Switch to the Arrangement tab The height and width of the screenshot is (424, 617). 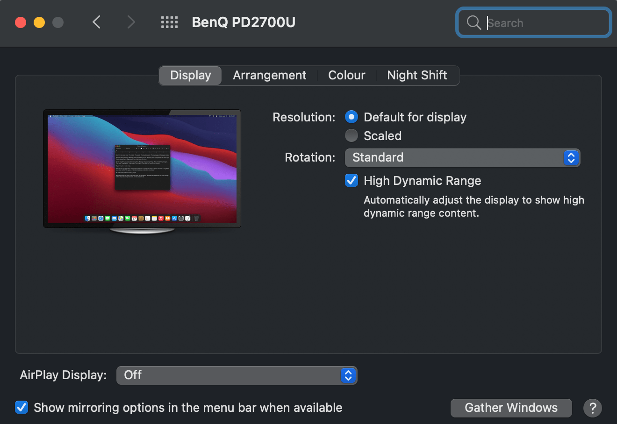(269, 75)
